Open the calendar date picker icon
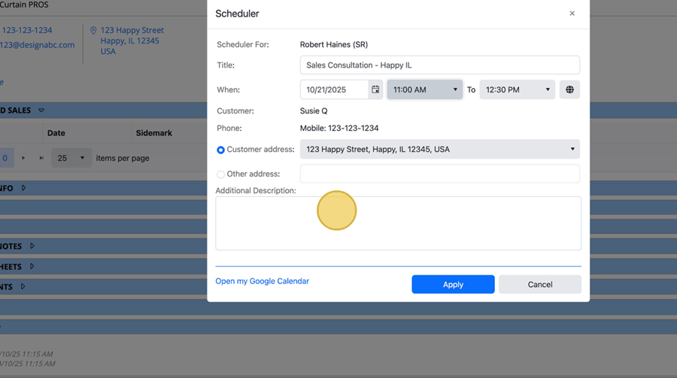The image size is (677, 378). tap(375, 89)
